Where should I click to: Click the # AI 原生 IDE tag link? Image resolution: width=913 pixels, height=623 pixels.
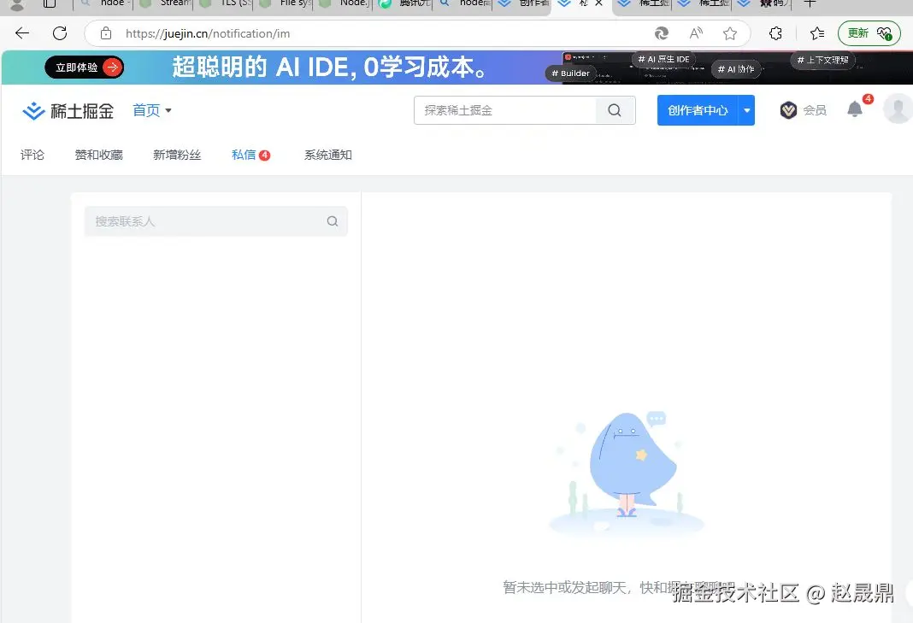pos(663,59)
